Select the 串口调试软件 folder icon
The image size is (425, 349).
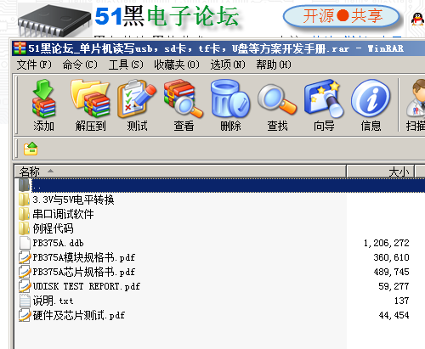(x=24, y=214)
